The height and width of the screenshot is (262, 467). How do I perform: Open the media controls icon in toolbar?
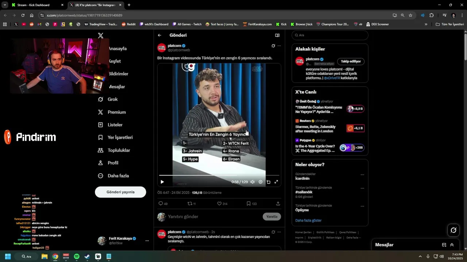tap(444, 15)
